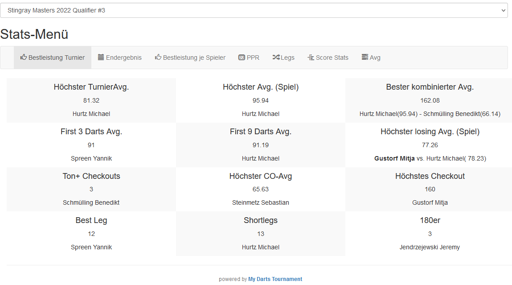Image resolution: width=512 pixels, height=285 pixels.
Task: Click Steinmetz Sebastian under Höchster CO-Avg
Action: [260, 202]
